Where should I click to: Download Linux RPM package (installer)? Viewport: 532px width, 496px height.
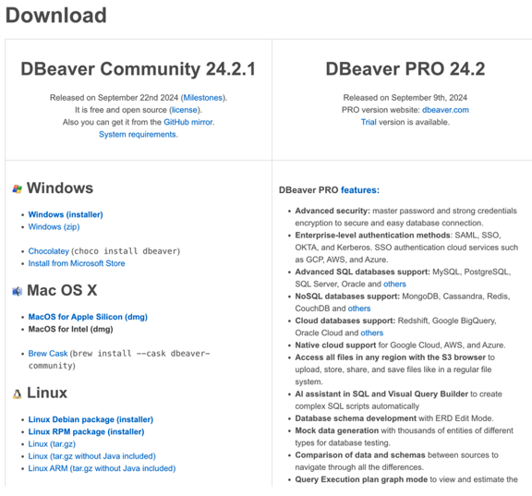point(86,431)
